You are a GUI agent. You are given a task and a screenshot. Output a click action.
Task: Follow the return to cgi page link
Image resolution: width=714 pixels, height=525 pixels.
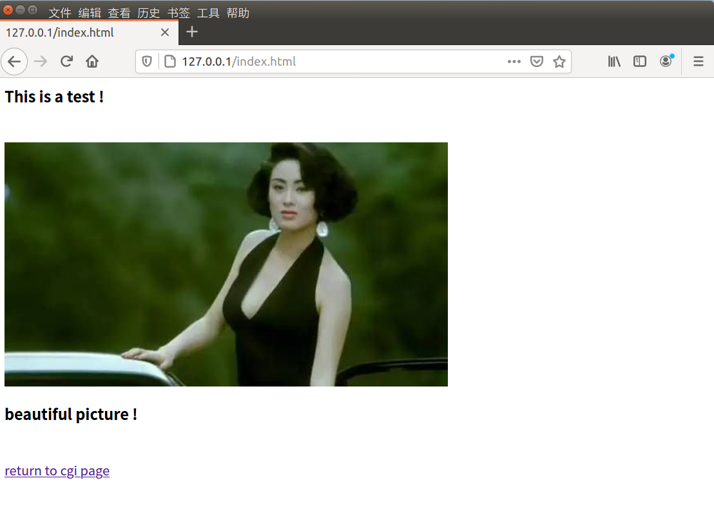tap(57, 471)
